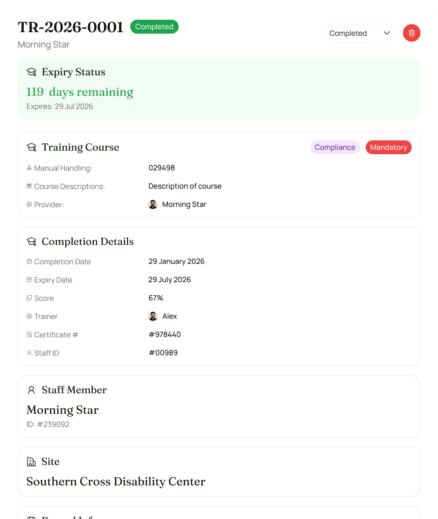The width and height of the screenshot is (438, 519).
Task: Click the calendar icon next to Expiry Date
Action: (x=29, y=279)
